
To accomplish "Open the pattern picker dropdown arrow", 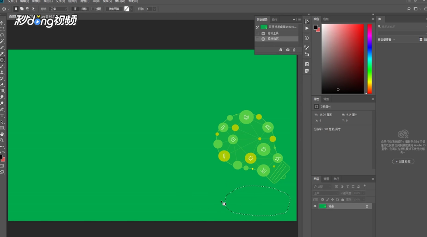I will (132, 9).
